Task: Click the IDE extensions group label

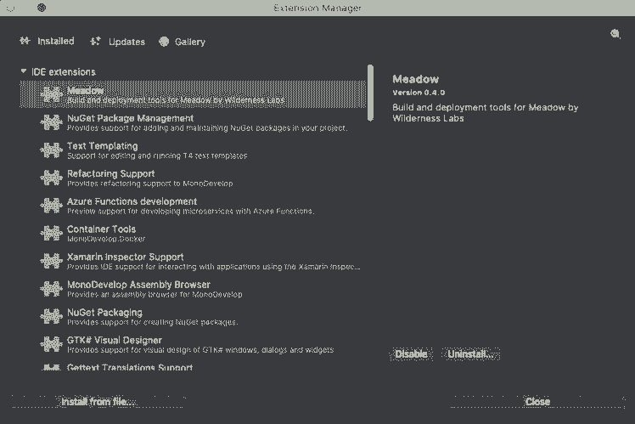Action: (x=64, y=71)
